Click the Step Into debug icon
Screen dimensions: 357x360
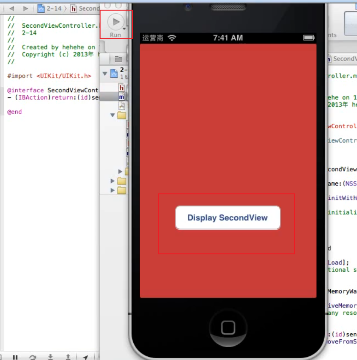click(50, 357)
